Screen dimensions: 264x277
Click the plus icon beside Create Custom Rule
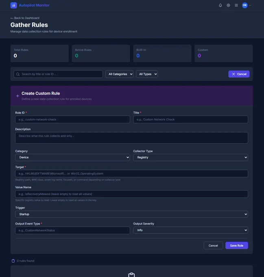pyautogui.click(x=17, y=96)
